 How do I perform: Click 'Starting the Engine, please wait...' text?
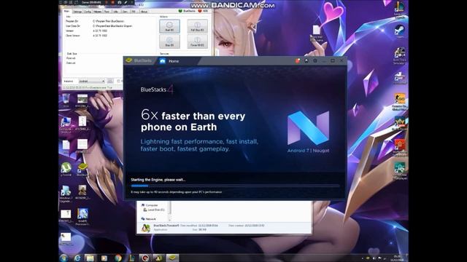point(158,180)
